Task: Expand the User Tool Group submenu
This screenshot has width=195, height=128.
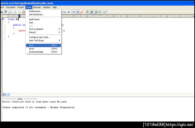Action: [44, 40]
